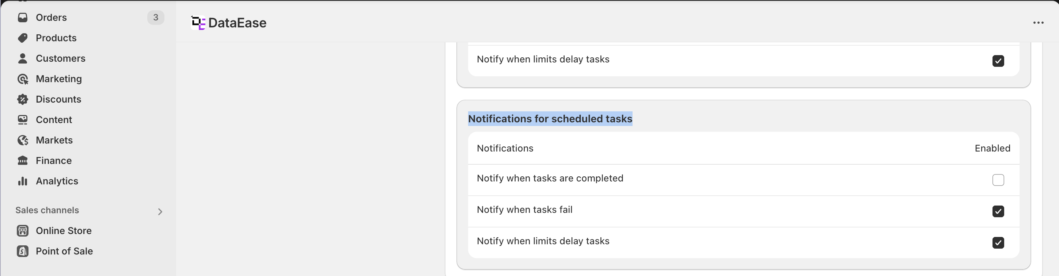Open the Analytics bar chart icon
This screenshot has height=276, width=1059.
pos(23,181)
